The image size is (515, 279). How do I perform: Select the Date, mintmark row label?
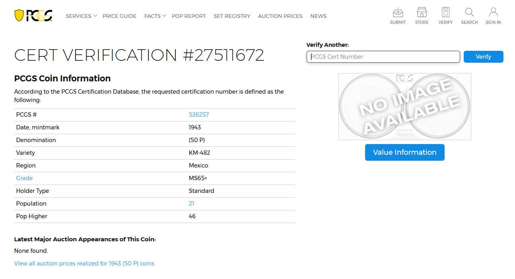tap(38, 127)
